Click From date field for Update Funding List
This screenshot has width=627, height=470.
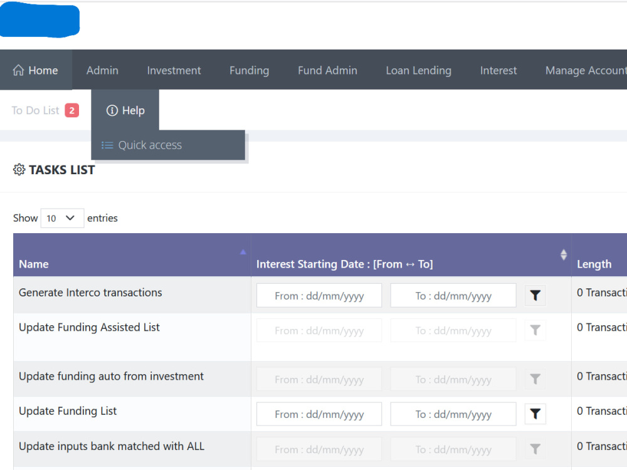[x=319, y=414]
